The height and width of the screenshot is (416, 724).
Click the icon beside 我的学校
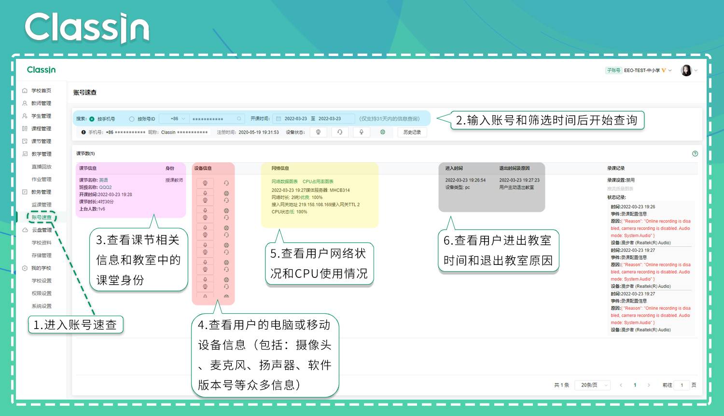[x=25, y=268]
